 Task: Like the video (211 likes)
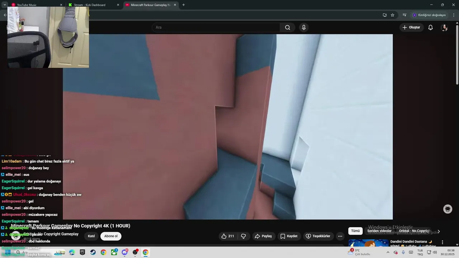[227, 236]
